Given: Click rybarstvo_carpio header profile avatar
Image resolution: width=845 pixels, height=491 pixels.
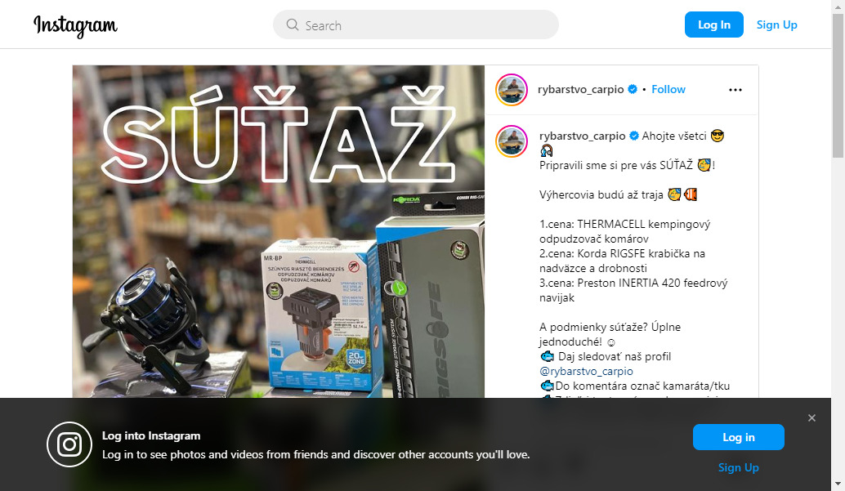Looking at the screenshot, I should (512, 90).
